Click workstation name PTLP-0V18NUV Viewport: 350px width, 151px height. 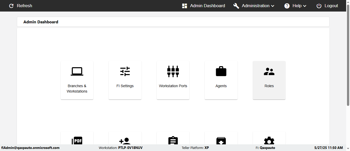(x=130, y=148)
